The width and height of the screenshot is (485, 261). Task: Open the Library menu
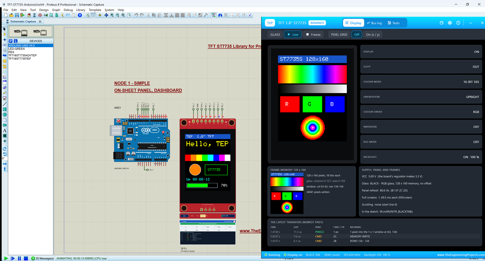click(x=81, y=10)
